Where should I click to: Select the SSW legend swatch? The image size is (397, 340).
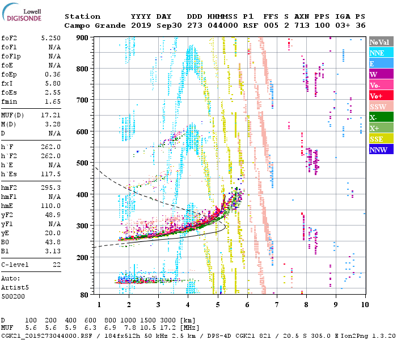coord(381,107)
